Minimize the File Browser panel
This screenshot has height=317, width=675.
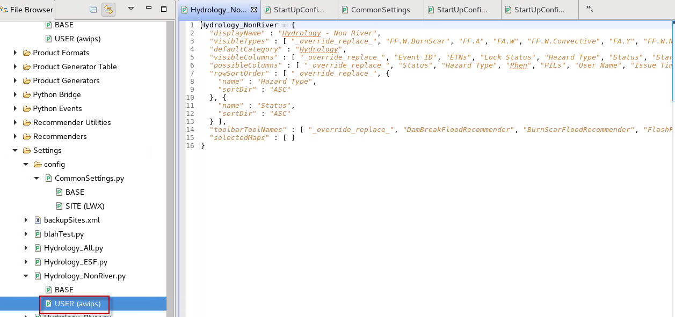pos(149,9)
